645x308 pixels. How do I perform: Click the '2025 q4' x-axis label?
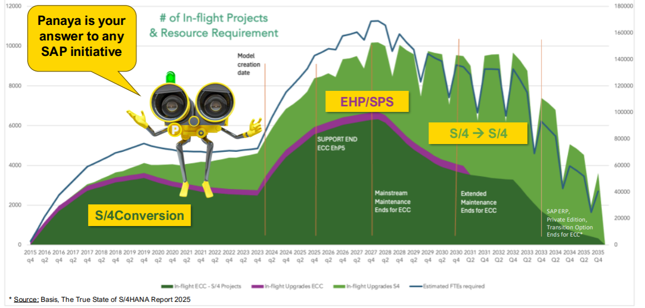pyautogui.click(x=314, y=256)
